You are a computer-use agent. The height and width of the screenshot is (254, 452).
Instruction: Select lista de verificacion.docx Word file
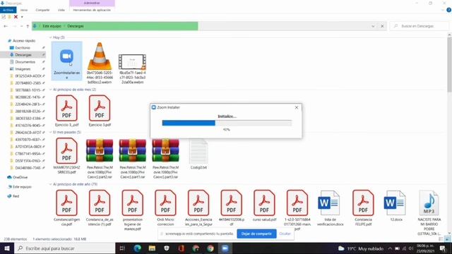(328, 202)
